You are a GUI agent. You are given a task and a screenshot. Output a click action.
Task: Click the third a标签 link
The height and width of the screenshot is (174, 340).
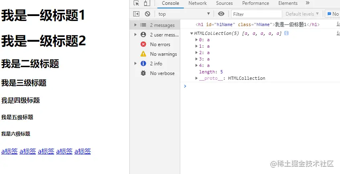pos(46,151)
